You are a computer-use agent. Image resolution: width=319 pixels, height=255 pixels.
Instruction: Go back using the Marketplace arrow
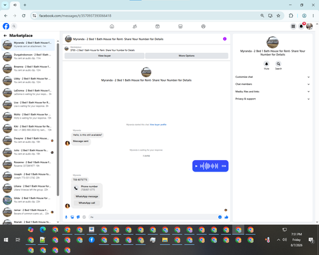point(5,36)
